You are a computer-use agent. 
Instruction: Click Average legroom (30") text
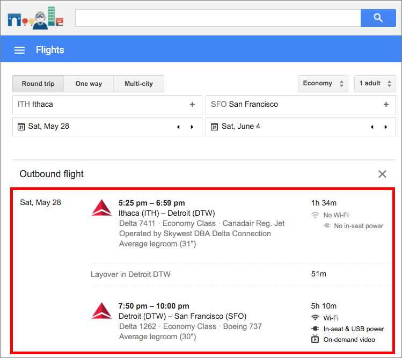(157, 337)
